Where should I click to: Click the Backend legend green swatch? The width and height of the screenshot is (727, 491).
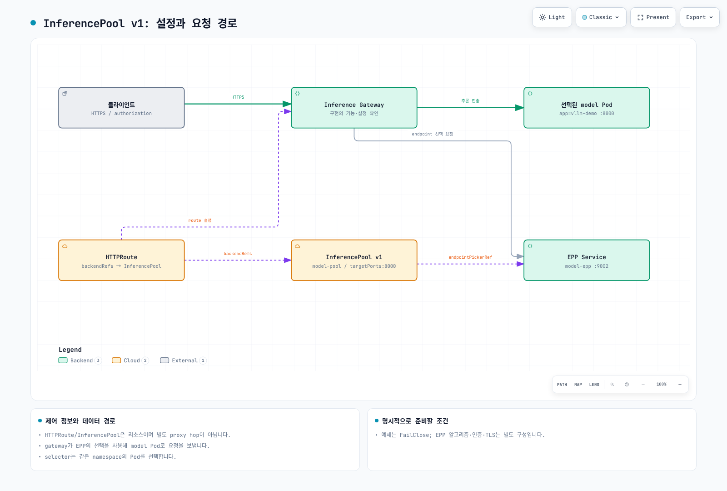pyautogui.click(x=63, y=361)
